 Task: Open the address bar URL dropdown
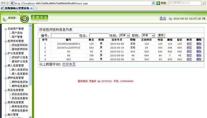[x=153, y=3]
